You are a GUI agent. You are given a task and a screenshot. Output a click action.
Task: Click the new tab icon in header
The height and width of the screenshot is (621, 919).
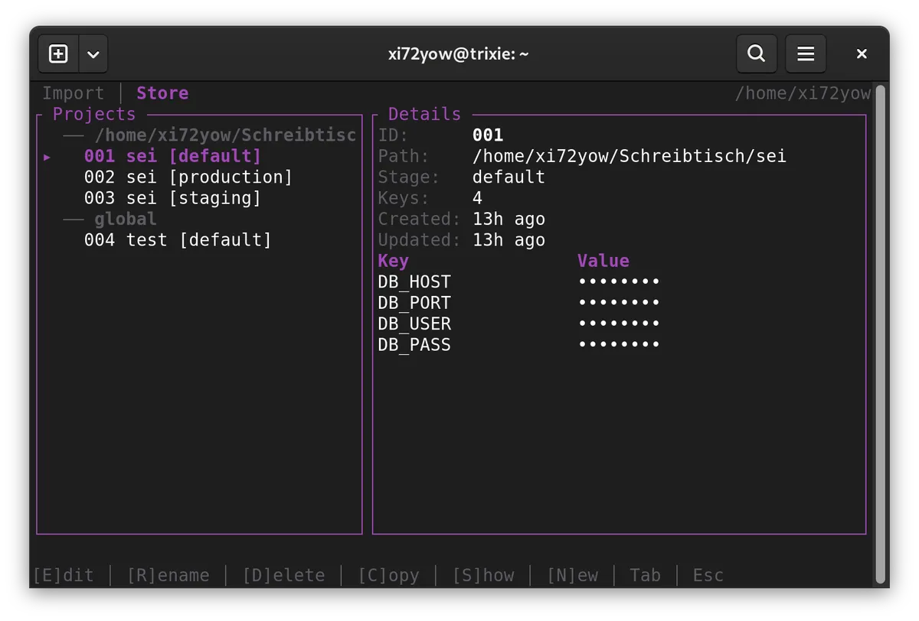[x=58, y=54]
